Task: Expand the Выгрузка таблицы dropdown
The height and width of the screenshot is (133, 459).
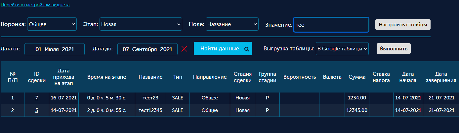Action: pyautogui.click(x=342, y=49)
